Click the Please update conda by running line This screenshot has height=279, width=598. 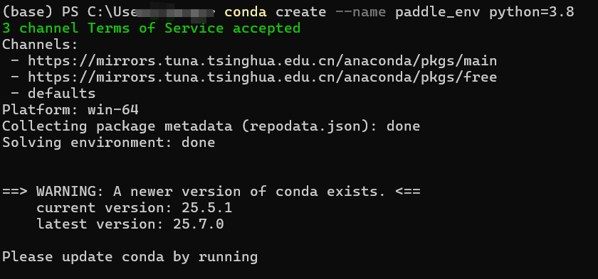(130, 257)
